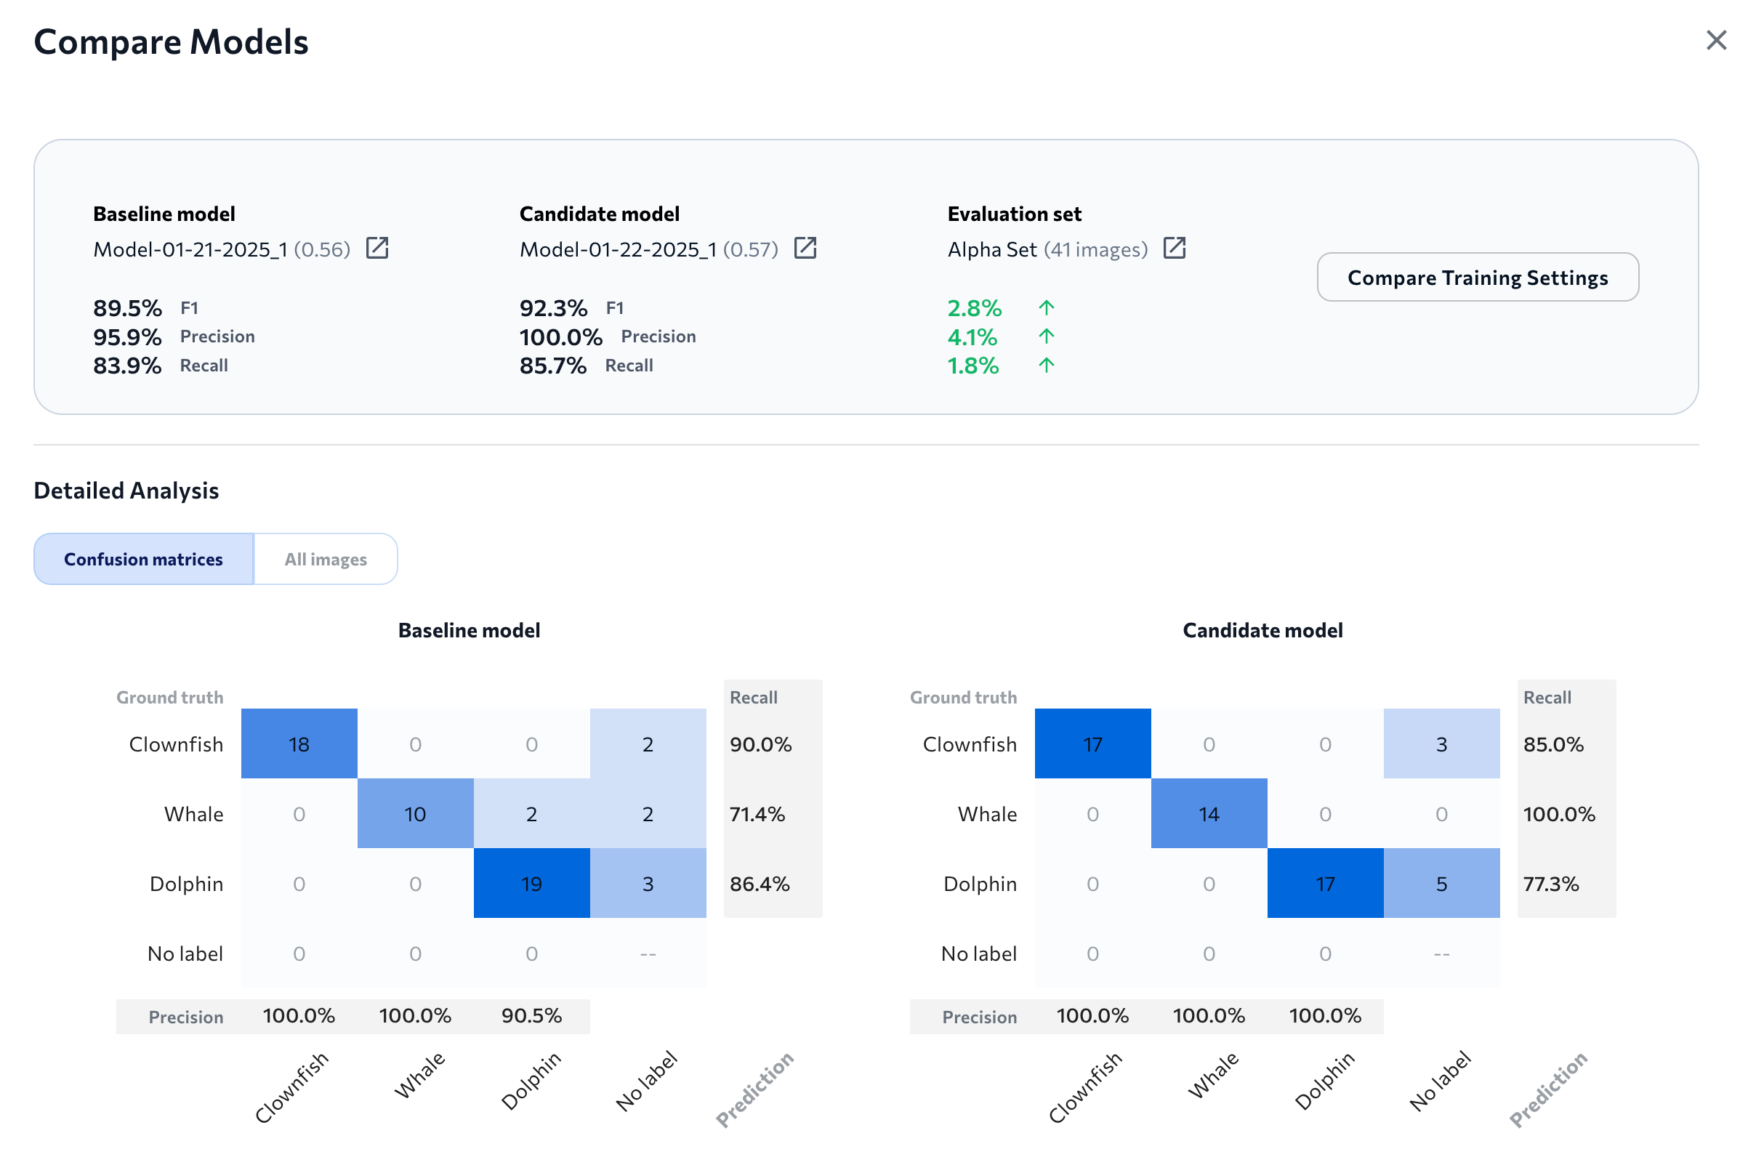Click candidate Clownfish No label cell showing 3
Viewport: 1756px width, 1157px height.
(1441, 743)
